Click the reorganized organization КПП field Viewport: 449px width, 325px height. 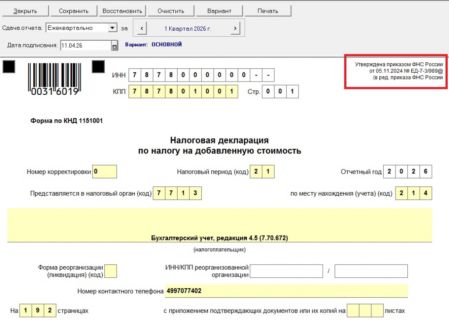coord(371,271)
